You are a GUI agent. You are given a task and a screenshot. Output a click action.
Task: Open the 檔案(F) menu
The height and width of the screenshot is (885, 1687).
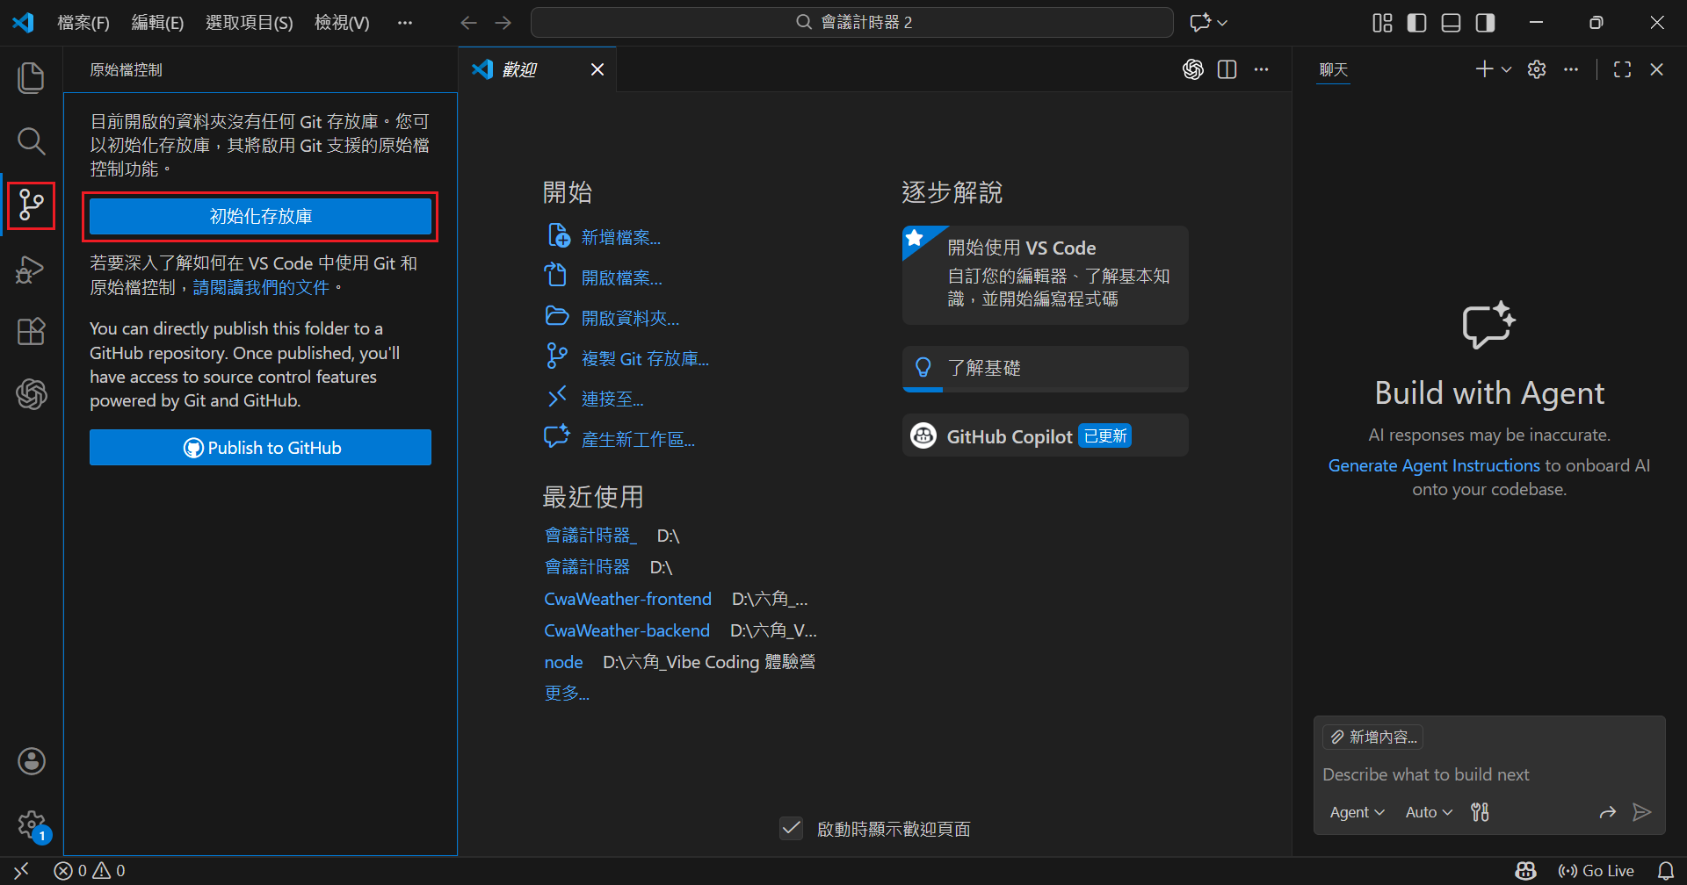(83, 23)
